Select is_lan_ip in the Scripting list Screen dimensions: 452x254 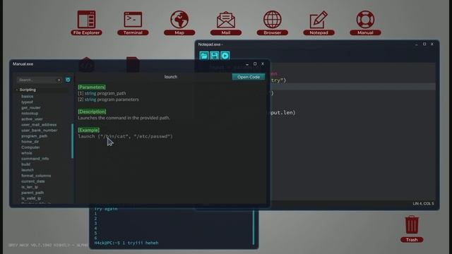point(30,187)
